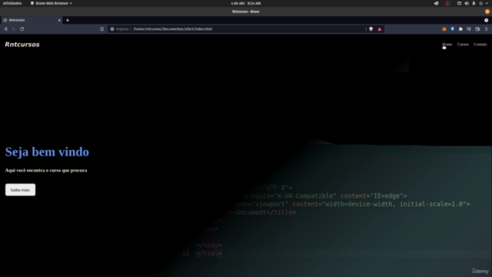Open the orange fox extension icon
Image resolution: width=492 pixels, height=277 pixels.
coord(444,29)
